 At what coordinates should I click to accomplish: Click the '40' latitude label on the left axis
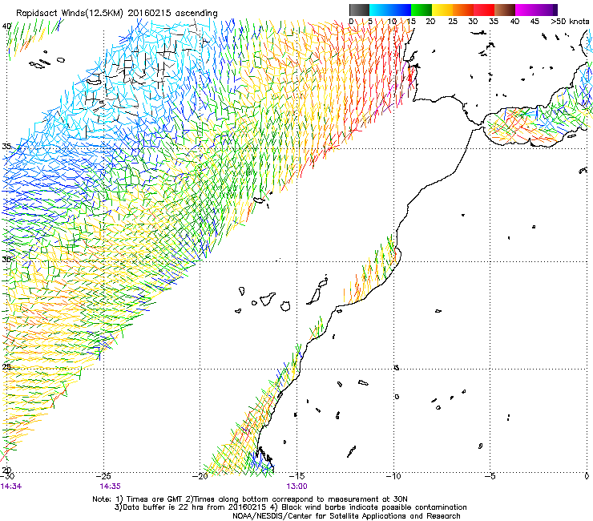click(x=6, y=26)
